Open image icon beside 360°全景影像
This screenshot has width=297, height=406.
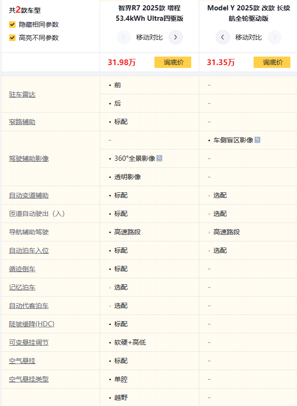click(160, 158)
